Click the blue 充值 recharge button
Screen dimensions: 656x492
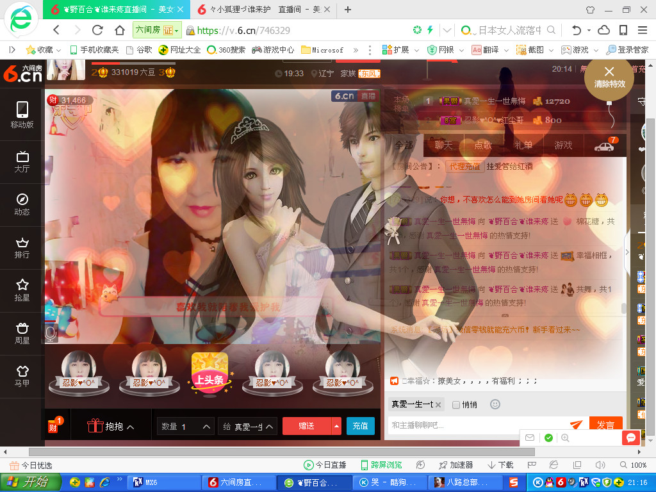(x=360, y=426)
